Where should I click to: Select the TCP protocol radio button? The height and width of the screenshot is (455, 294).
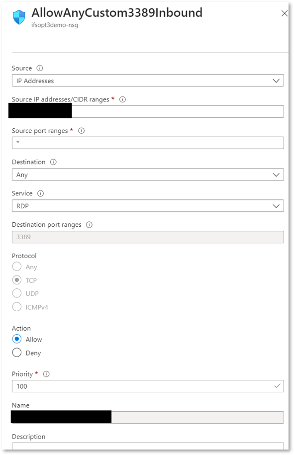pos(17,280)
